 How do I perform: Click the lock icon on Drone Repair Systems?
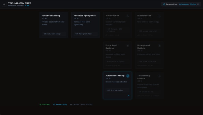(128, 46)
